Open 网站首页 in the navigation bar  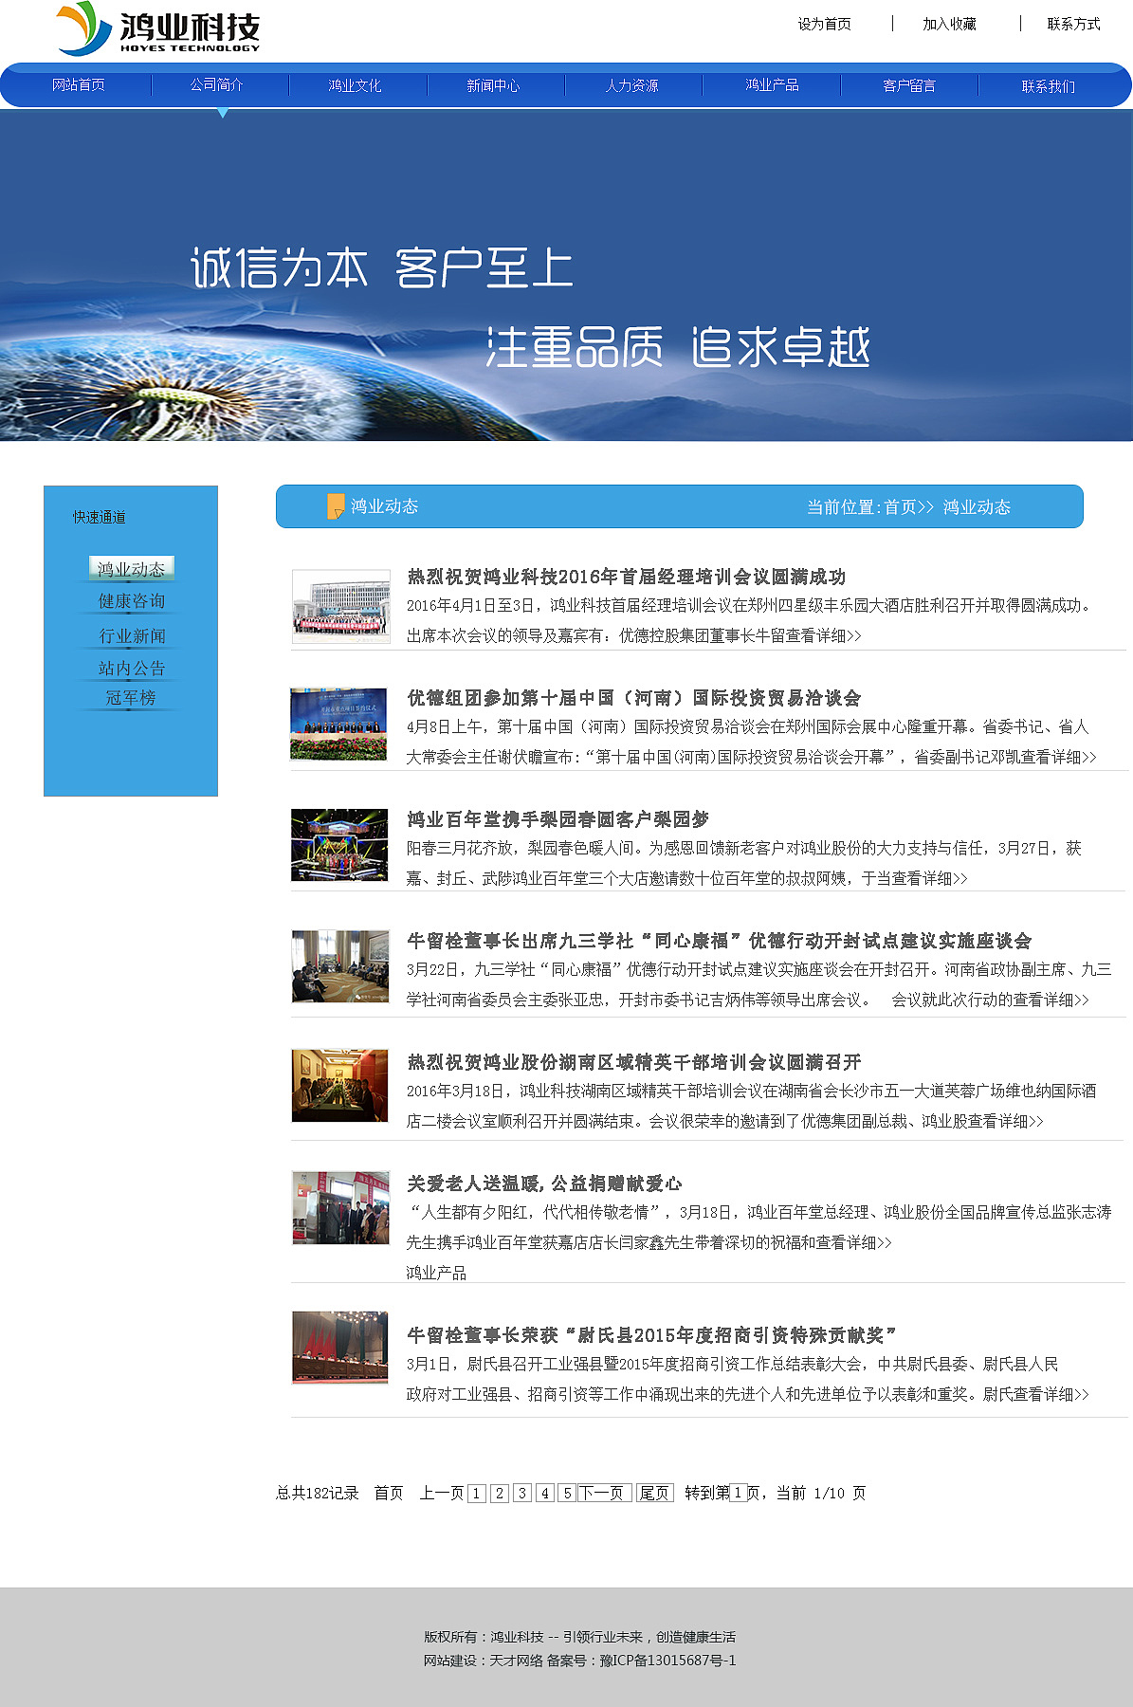pos(79,85)
